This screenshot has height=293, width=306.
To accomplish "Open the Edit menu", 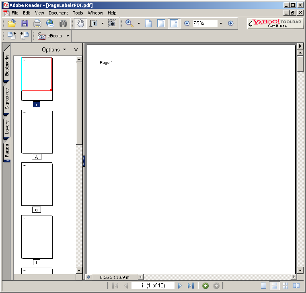I will pos(27,13).
